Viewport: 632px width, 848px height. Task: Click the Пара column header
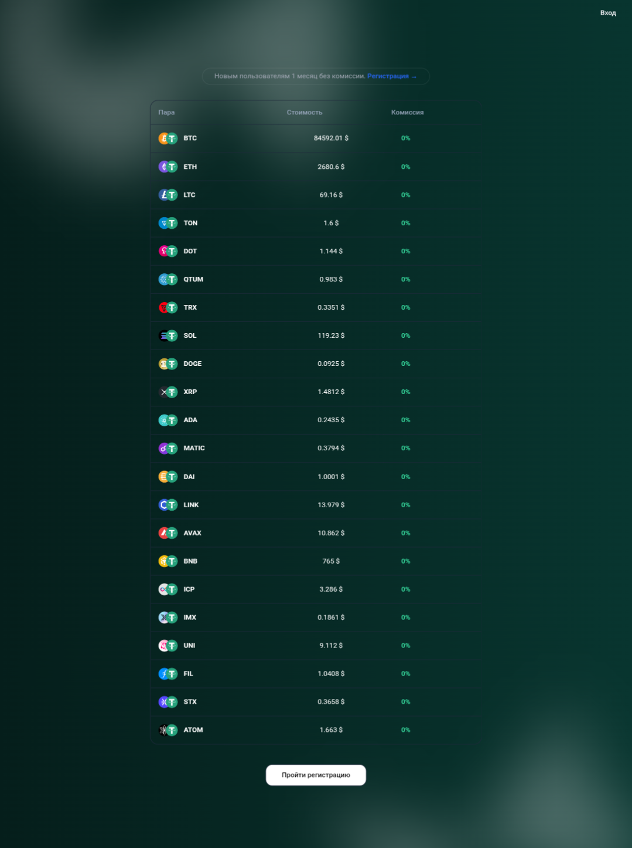click(x=166, y=113)
